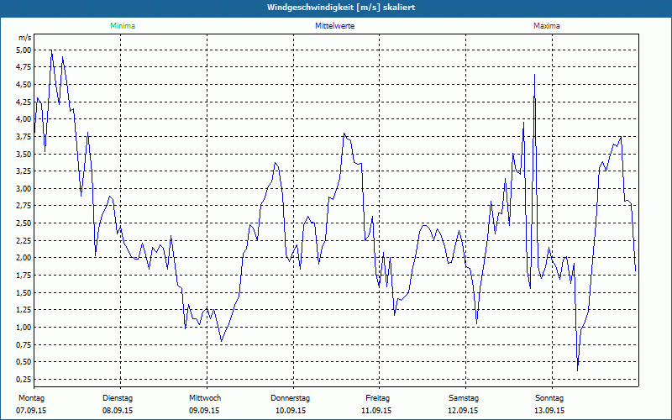The width and height of the screenshot is (672, 420).
Task: Click the Dienstag day label
Action: [118, 398]
